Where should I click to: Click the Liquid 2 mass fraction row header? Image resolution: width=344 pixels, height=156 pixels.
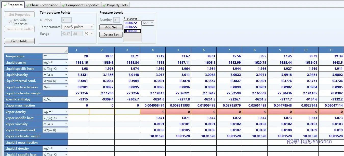coord(36,143)
